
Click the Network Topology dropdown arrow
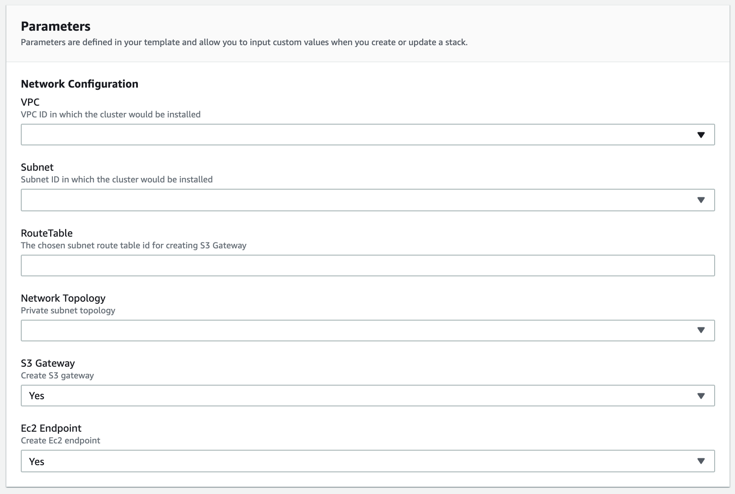[x=701, y=331]
